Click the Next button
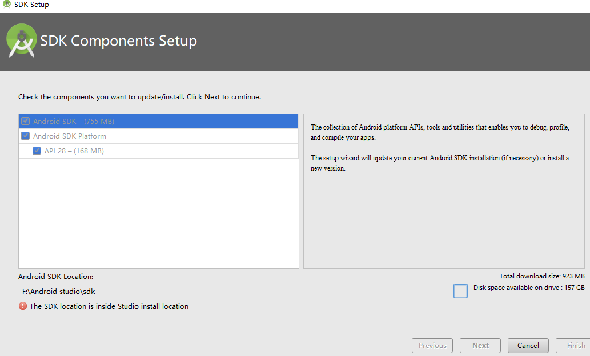Screen dimensions: 590x356 pos(480,346)
